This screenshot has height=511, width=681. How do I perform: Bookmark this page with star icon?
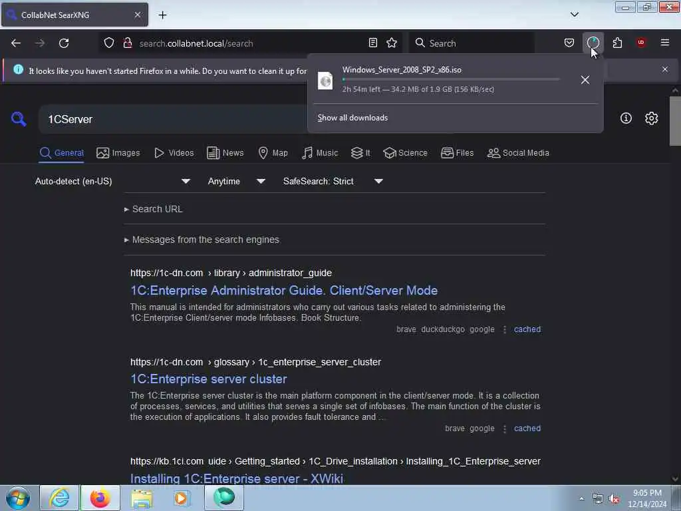pos(392,43)
